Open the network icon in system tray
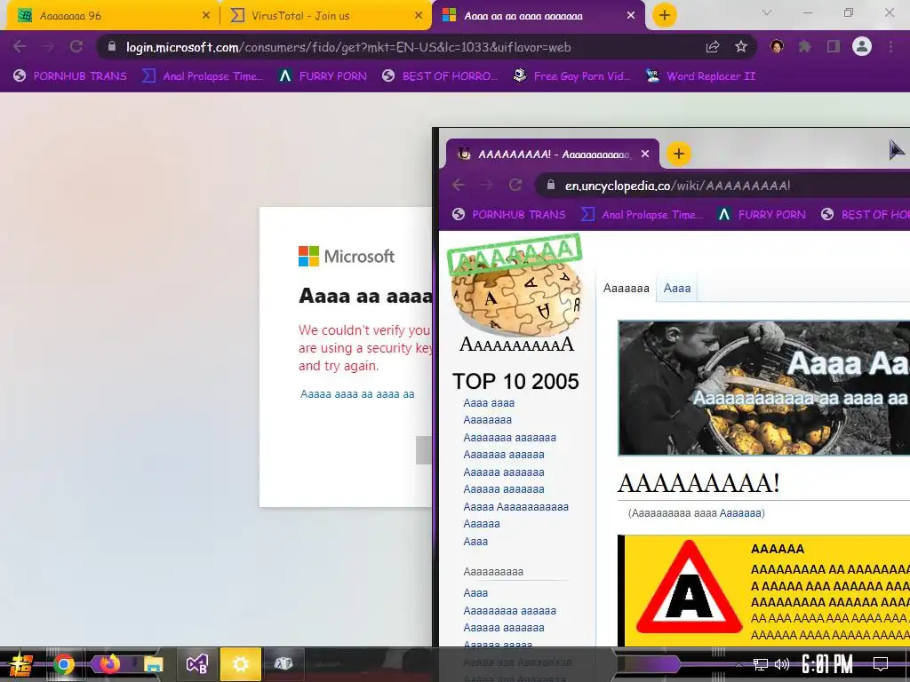The height and width of the screenshot is (682, 910). click(761, 664)
